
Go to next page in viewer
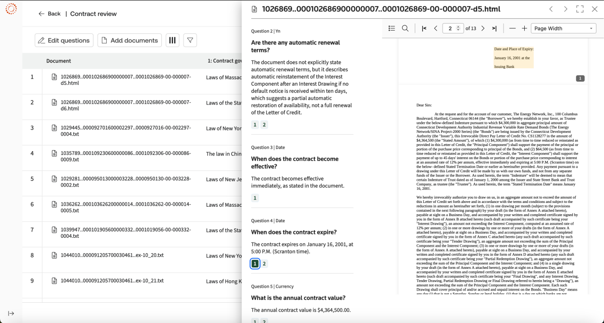(x=483, y=28)
